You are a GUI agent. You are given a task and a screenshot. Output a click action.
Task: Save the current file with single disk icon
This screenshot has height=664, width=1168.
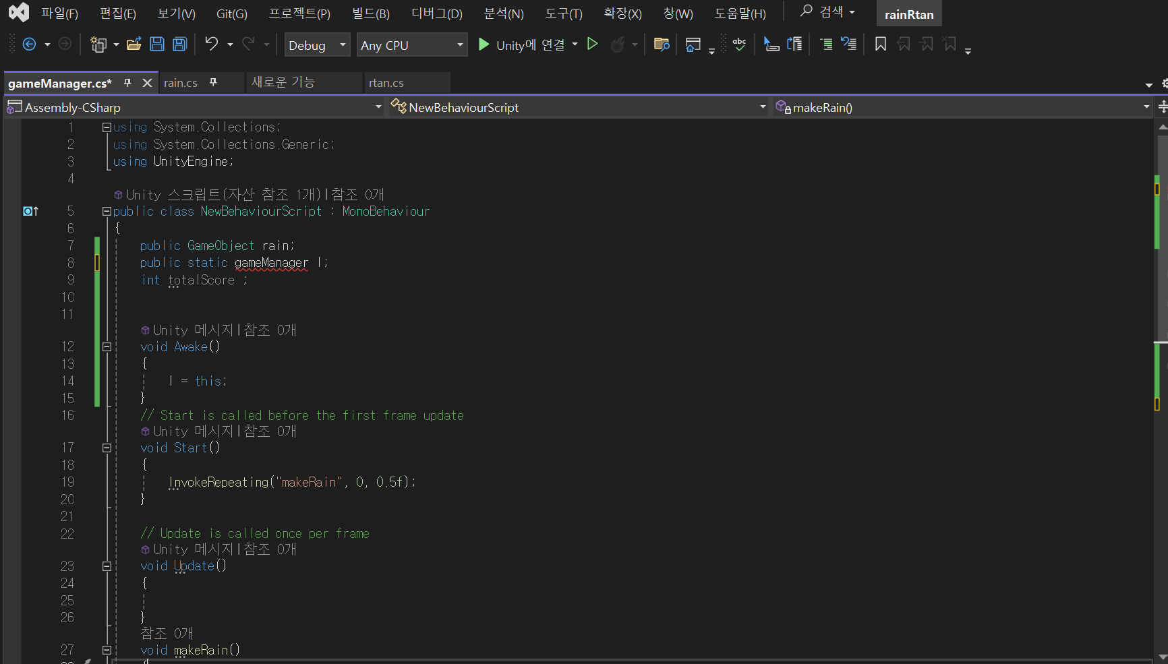157,44
